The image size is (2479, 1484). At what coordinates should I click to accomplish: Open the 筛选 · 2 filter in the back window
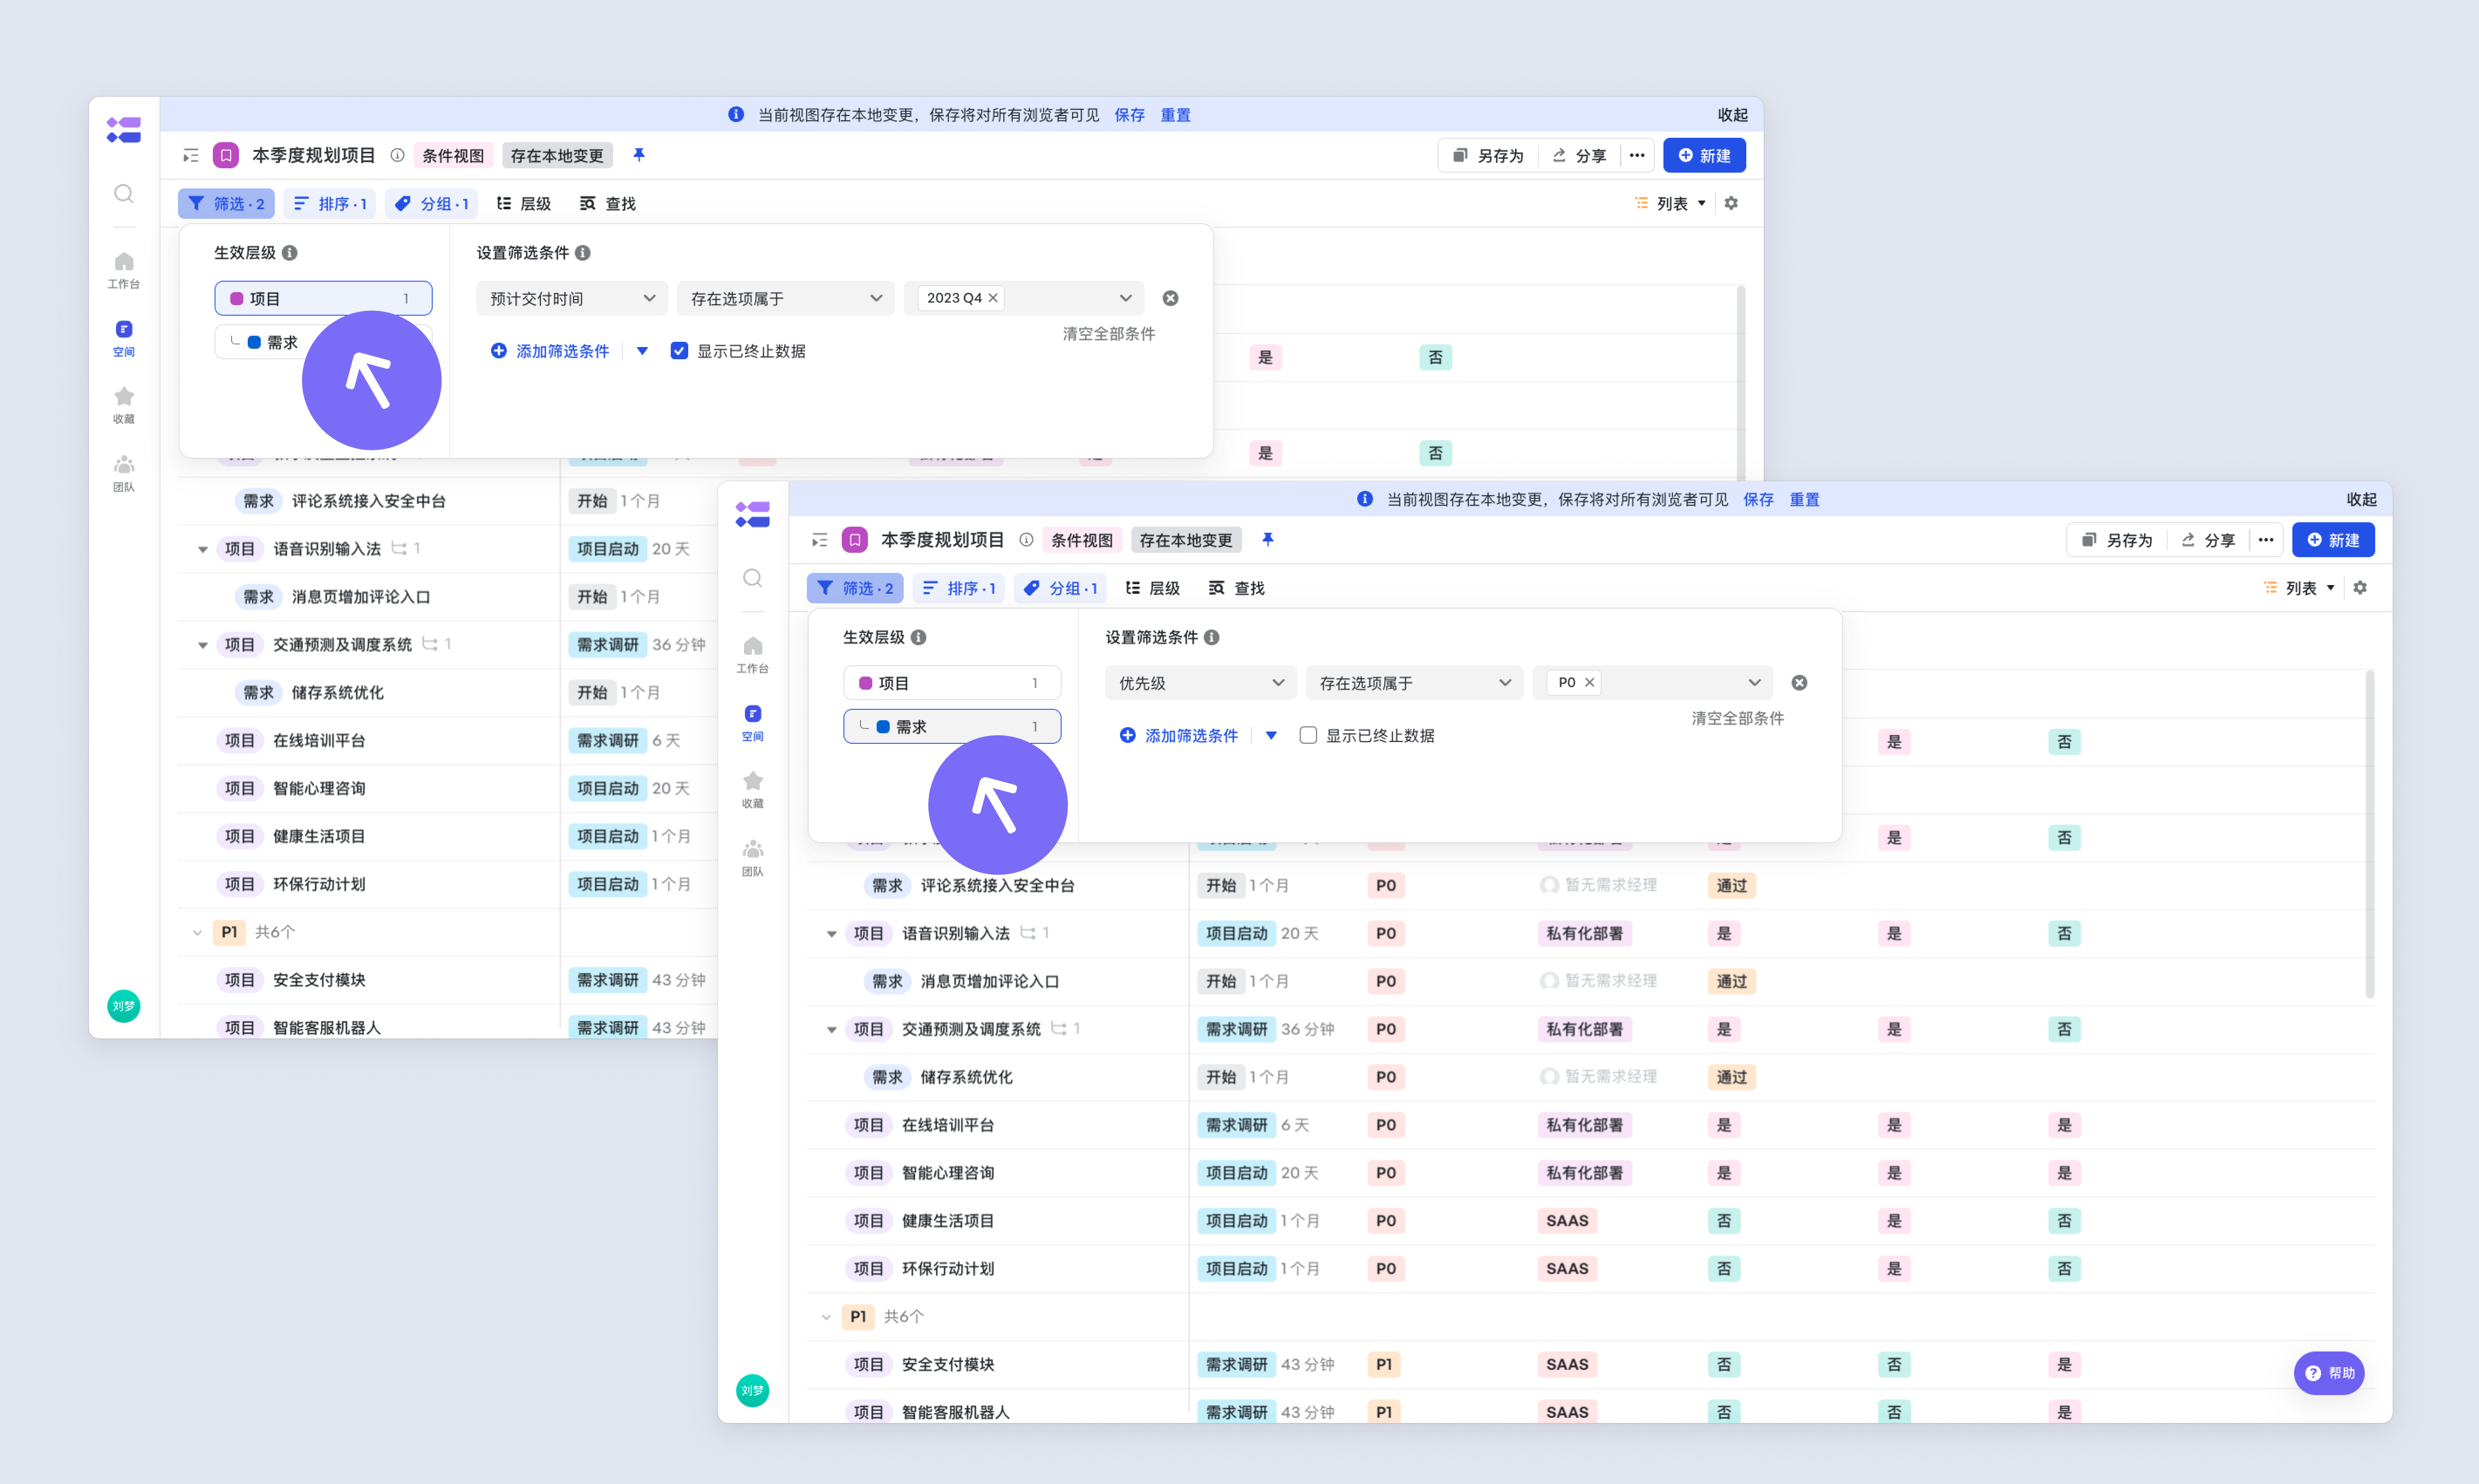(226, 203)
